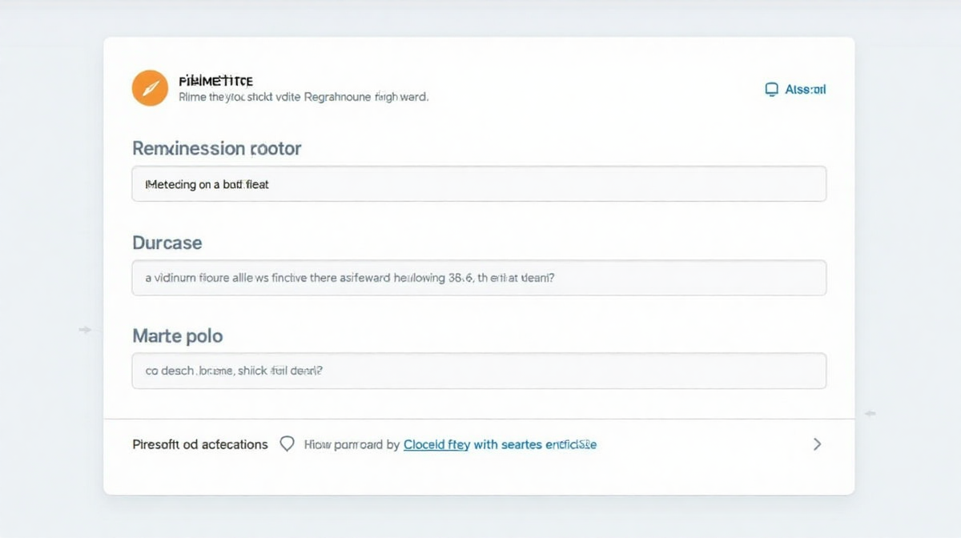
Task: Click the small arrow right of the card
Action: pyautogui.click(x=870, y=413)
